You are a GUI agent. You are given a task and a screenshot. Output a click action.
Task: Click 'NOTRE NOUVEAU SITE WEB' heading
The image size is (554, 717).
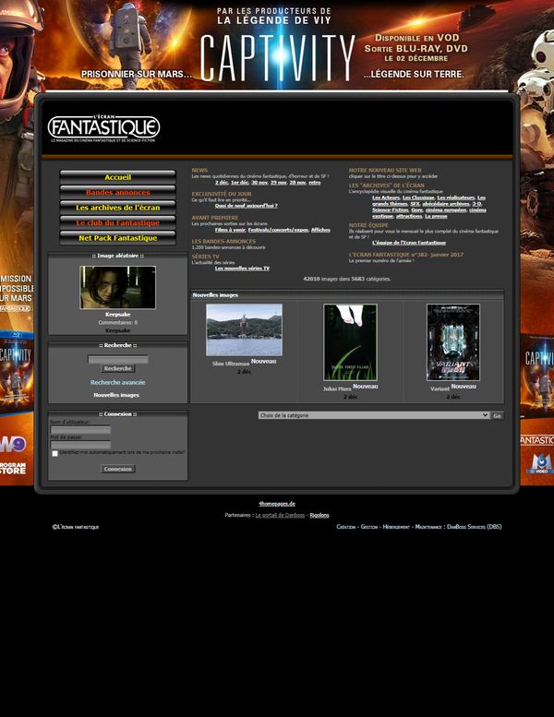(x=385, y=170)
